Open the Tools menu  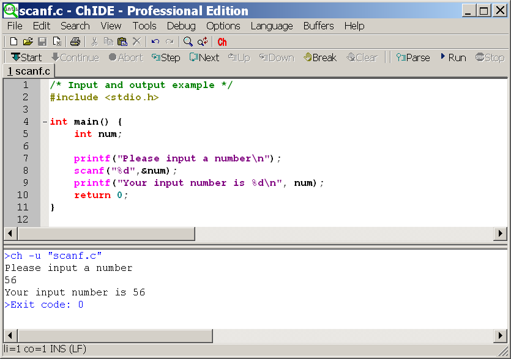pos(144,26)
